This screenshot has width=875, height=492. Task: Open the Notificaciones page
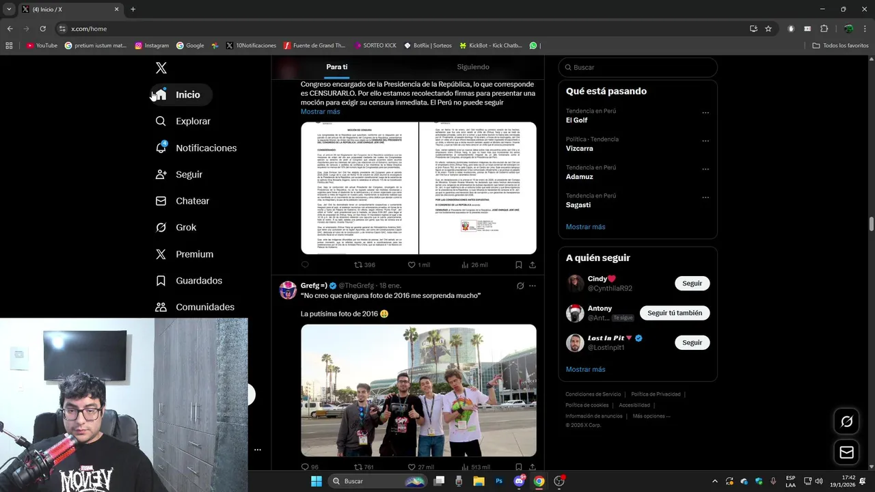tap(197, 148)
